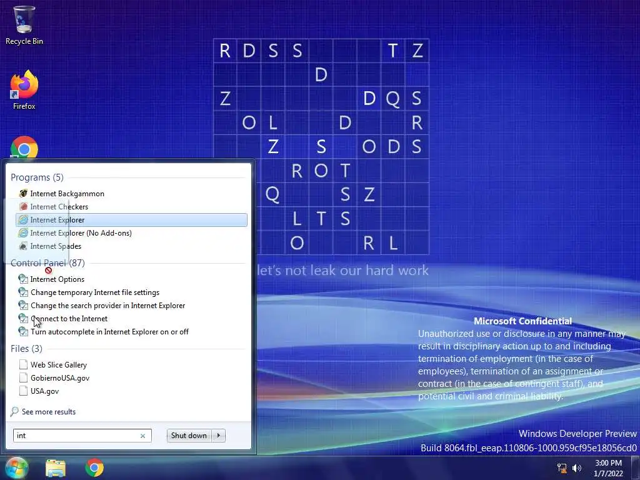640x480 pixels.
Task: Open the Internet Options result
Action: [x=57, y=279]
